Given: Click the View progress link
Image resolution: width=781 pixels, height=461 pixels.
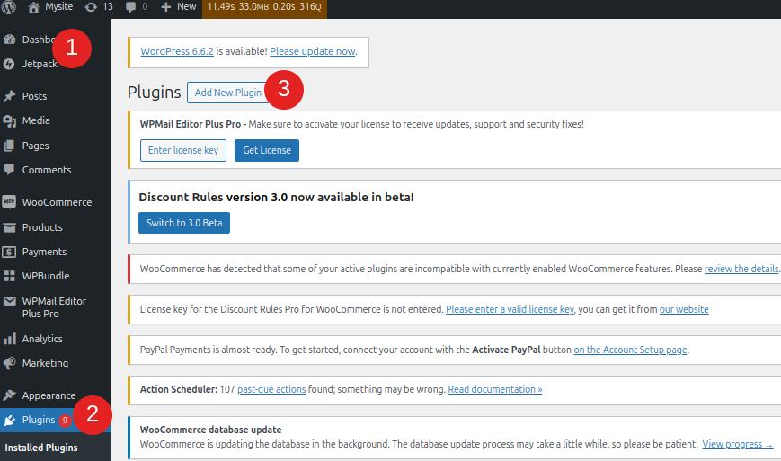Looking at the screenshot, I should coord(738,444).
